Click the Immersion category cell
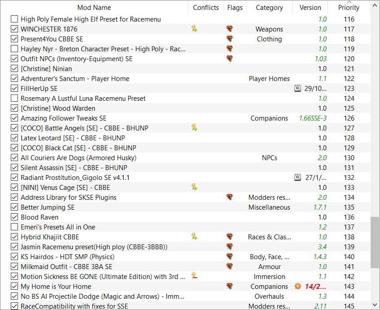 pos(269,277)
